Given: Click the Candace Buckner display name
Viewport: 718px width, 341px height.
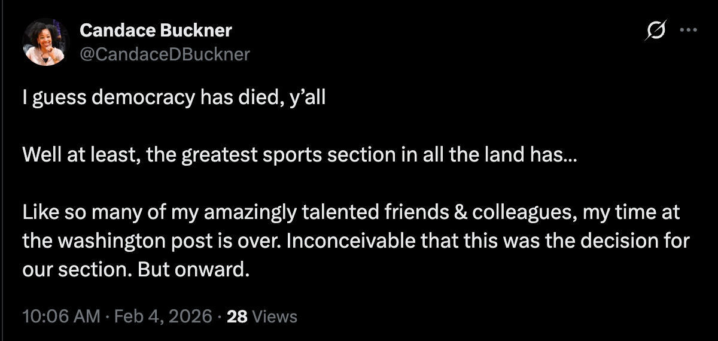Looking at the screenshot, I should (156, 30).
